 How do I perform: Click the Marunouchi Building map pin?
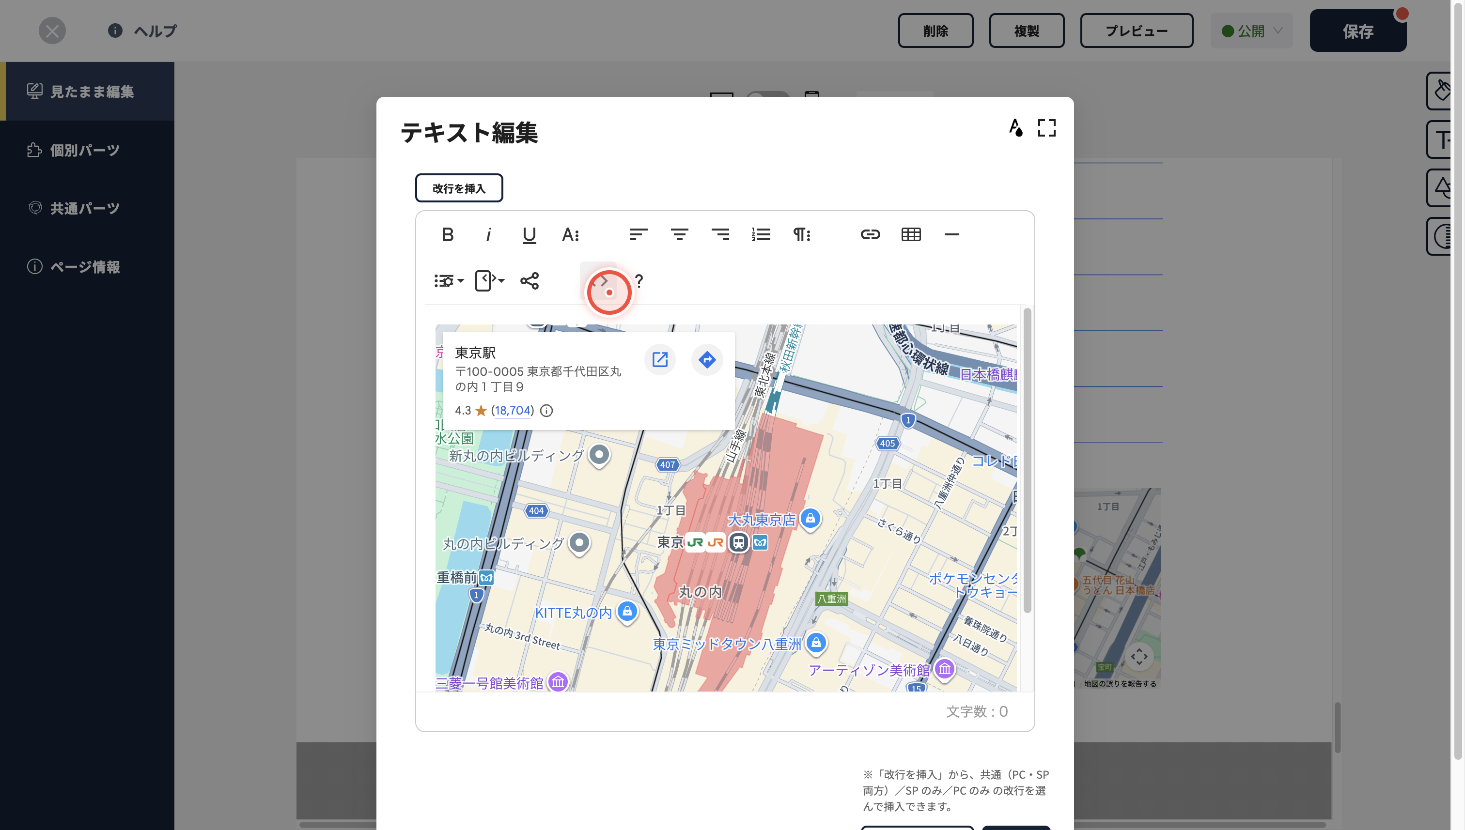(x=579, y=543)
